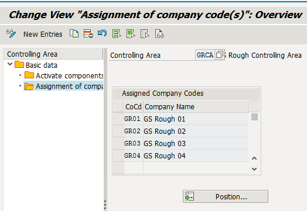Image resolution: width=307 pixels, height=211 pixels.
Task: Click the Deselect All icon
Action: click(145, 34)
